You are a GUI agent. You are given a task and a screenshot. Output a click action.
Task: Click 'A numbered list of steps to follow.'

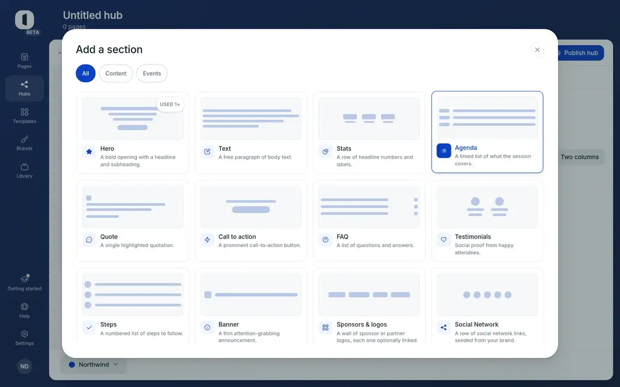click(141, 333)
